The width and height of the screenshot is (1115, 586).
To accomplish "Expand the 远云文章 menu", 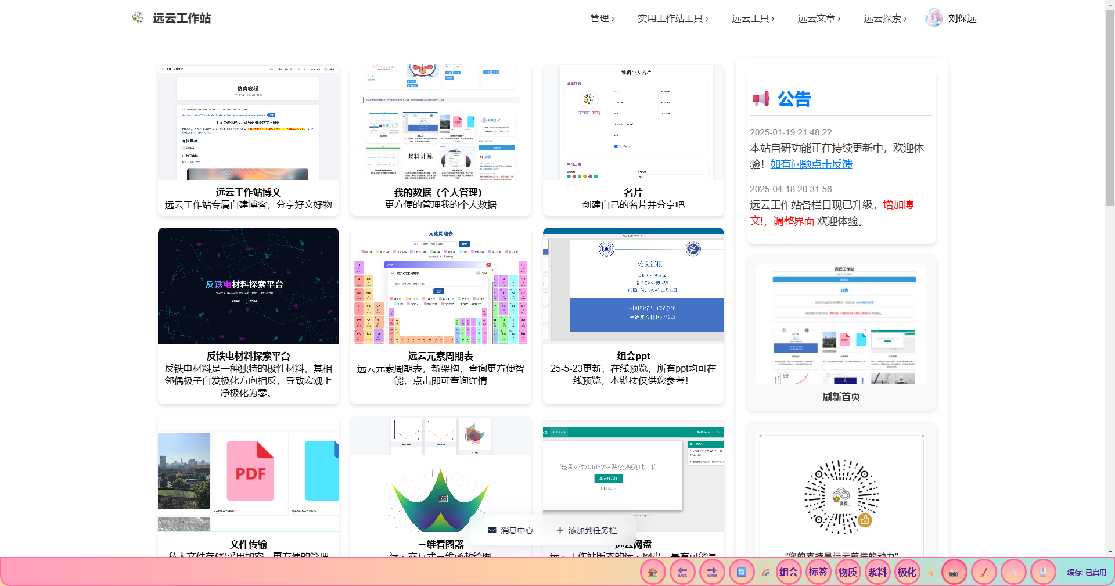I will pyautogui.click(x=819, y=19).
